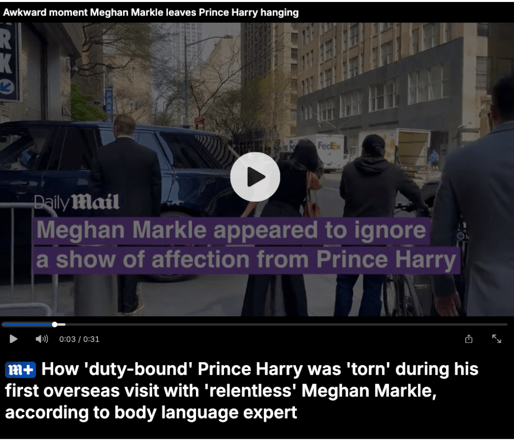
Task: Click the 0:03 / 0:31 time display
Action: (x=79, y=339)
